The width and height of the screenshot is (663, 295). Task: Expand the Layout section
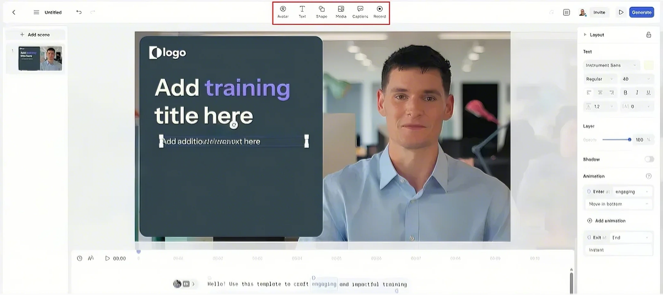tap(594, 35)
